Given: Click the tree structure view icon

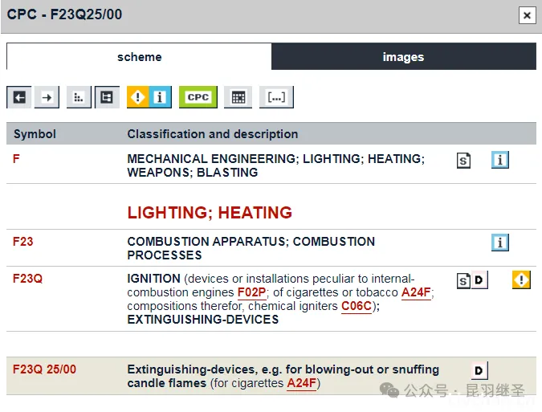Looking at the screenshot, I should [x=106, y=97].
